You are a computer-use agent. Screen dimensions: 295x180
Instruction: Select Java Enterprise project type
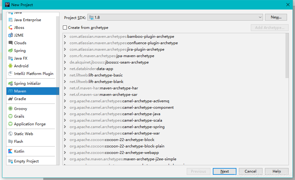(31, 20)
